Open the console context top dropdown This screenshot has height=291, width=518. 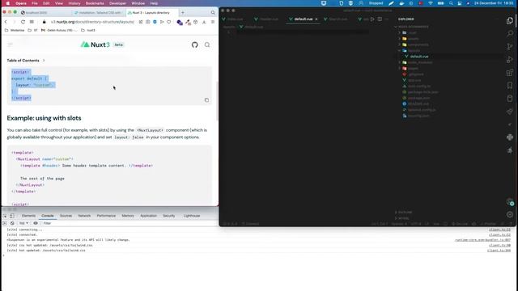click(23, 223)
